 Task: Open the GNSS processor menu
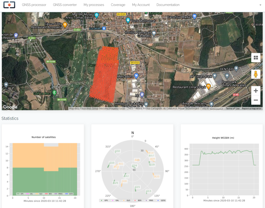pyautogui.click(x=34, y=5)
